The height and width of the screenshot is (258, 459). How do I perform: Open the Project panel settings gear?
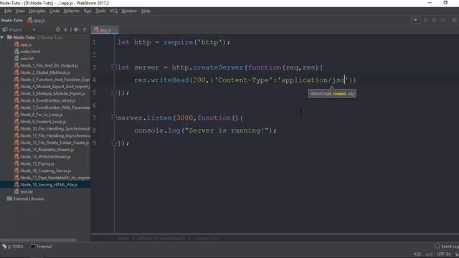pyautogui.click(x=76, y=29)
